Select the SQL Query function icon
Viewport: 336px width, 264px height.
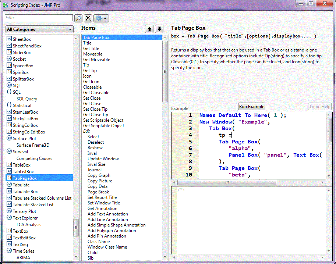click(27, 99)
